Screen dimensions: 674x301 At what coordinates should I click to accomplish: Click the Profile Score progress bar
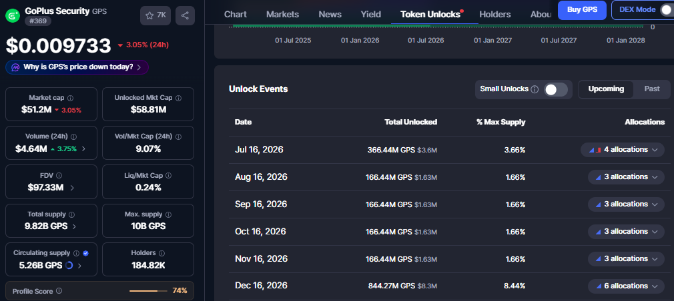click(148, 291)
